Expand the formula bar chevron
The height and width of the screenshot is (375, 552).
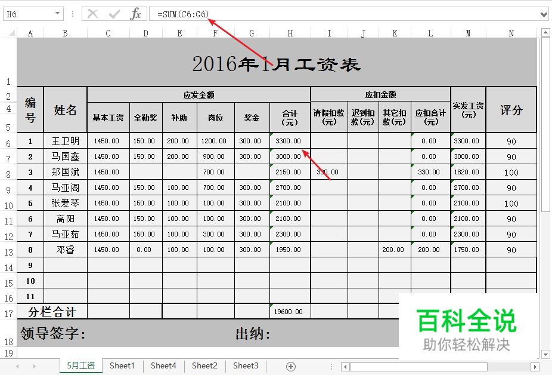544,14
